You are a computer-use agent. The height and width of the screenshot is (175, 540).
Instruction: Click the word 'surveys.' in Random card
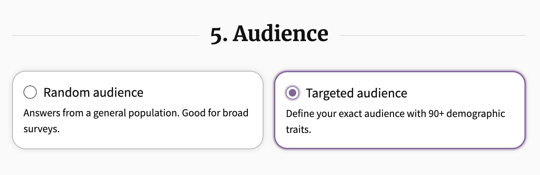click(42, 129)
